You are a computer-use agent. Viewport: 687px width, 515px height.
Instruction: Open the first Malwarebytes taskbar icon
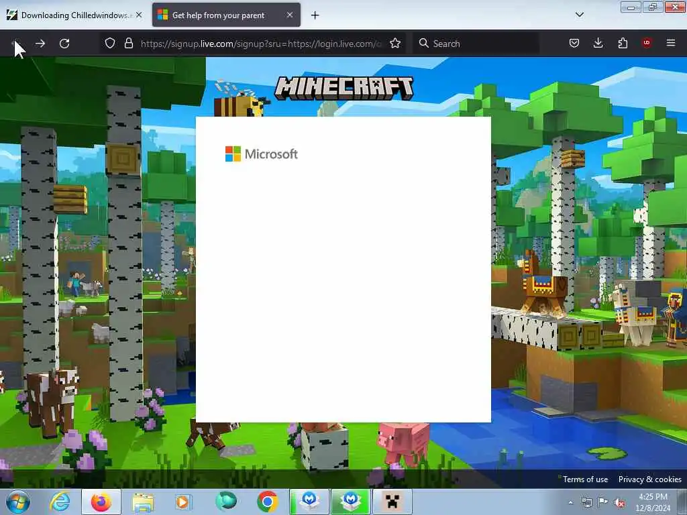click(x=309, y=502)
